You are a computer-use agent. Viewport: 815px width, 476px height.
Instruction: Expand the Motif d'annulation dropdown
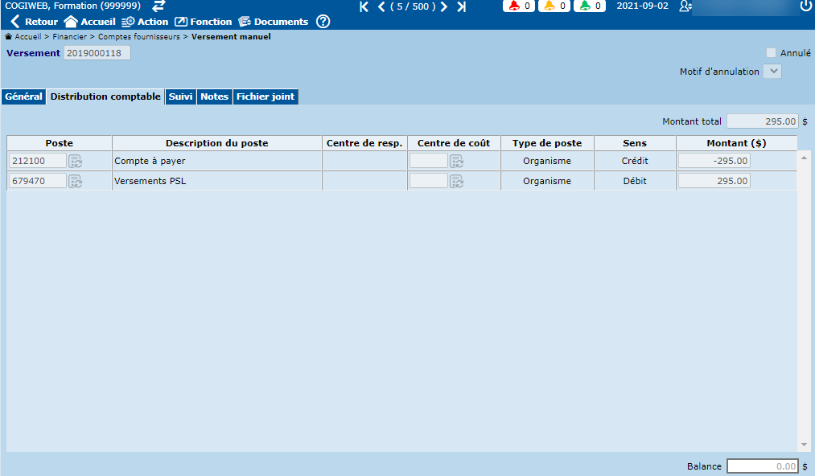(x=772, y=72)
